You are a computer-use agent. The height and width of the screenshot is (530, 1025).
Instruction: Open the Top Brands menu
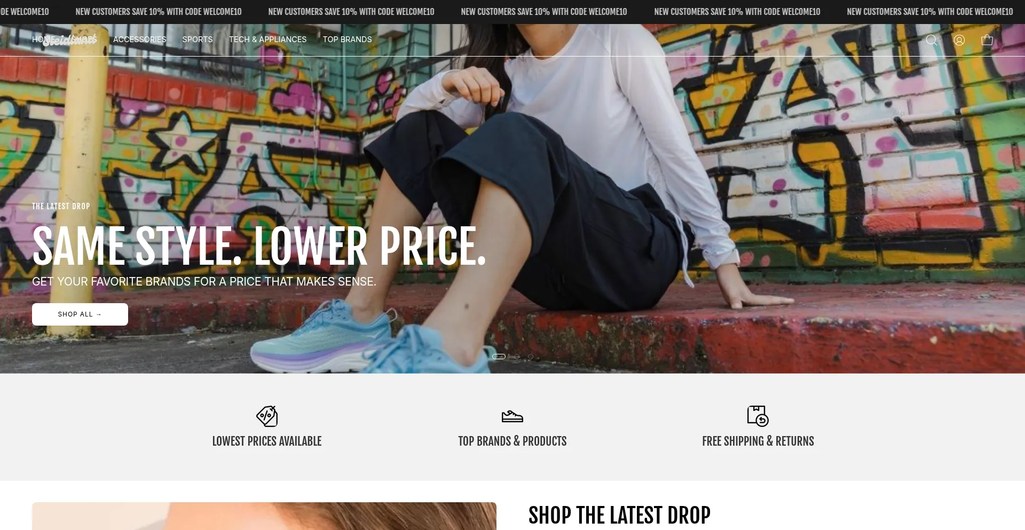[348, 39]
